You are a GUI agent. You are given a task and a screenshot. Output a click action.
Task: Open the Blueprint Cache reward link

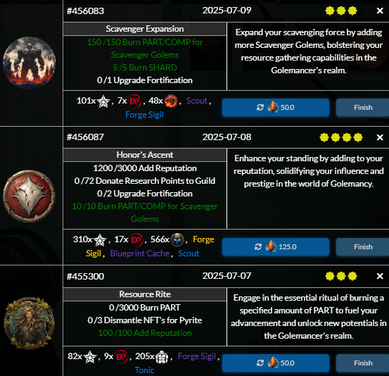click(x=140, y=253)
